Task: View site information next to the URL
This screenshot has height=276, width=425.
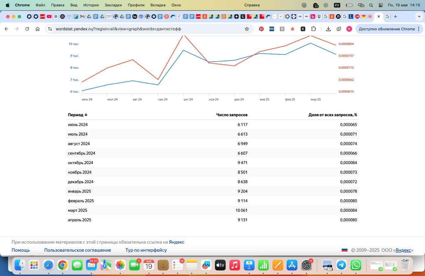Action: pos(50,29)
